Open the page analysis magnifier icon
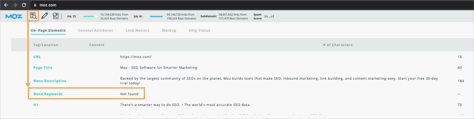Viewport: 474px width, 119px height. coord(33,16)
